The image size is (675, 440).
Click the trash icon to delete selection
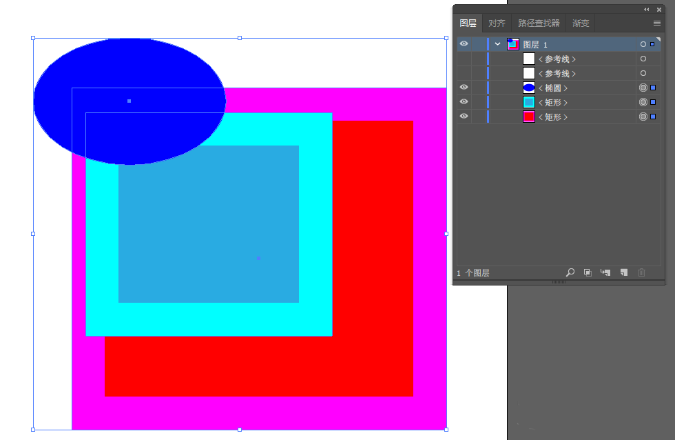point(641,272)
